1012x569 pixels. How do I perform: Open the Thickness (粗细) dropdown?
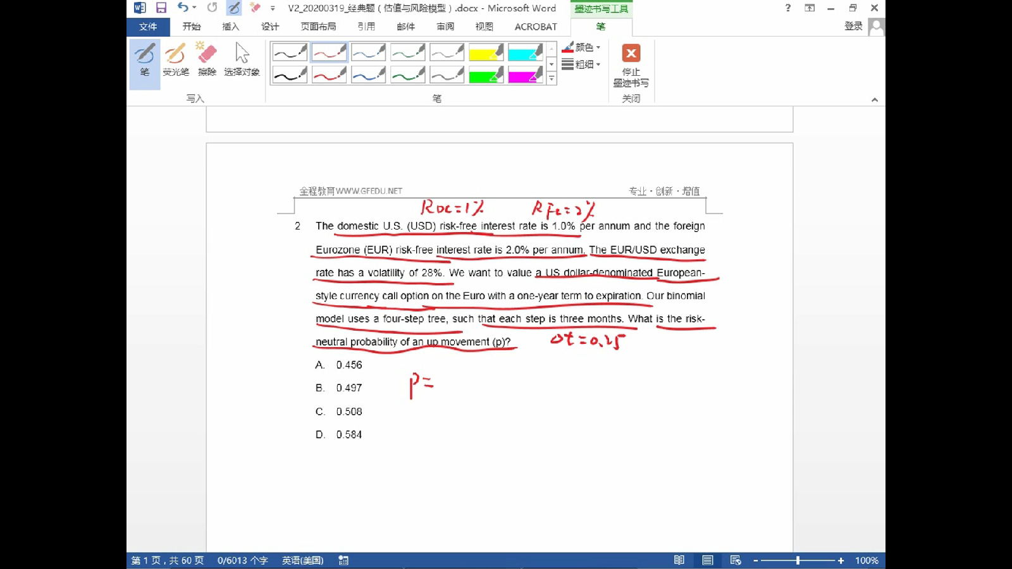pos(581,64)
